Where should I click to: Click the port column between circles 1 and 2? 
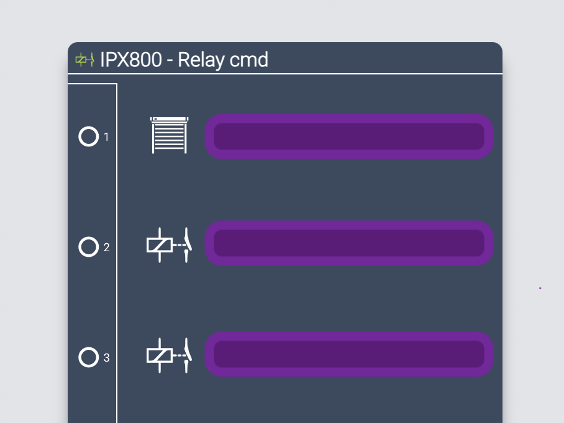point(92,192)
